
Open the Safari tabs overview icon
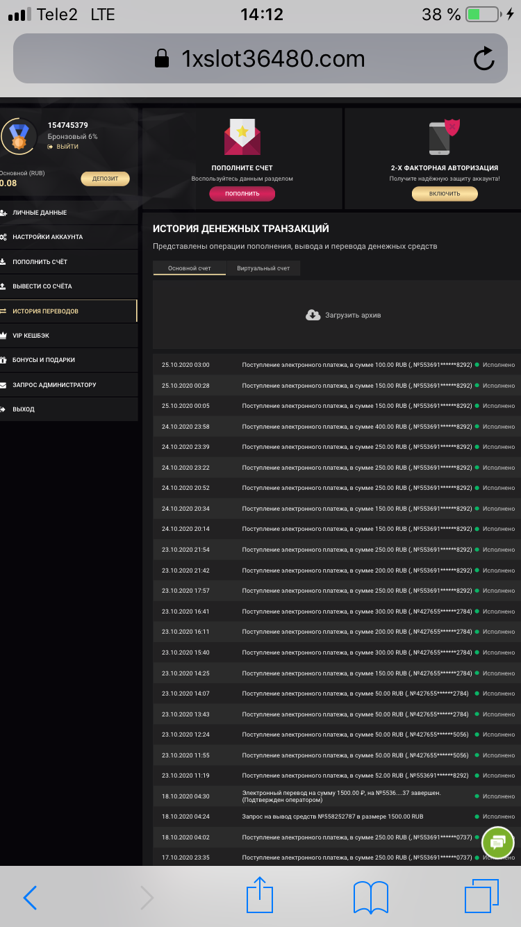[481, 896]
